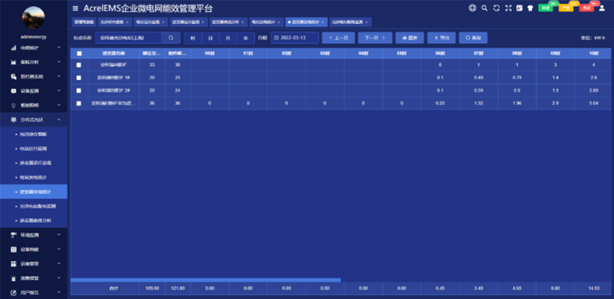Toggle fullscreen with the expand-arrows icon
This screenshot has width=614, height=299.
[x=508, y=8]
